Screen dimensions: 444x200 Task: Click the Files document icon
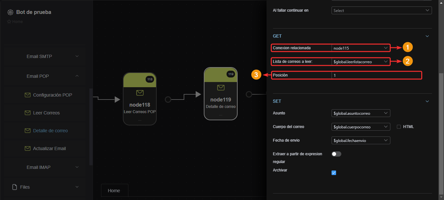coord(14,187)
